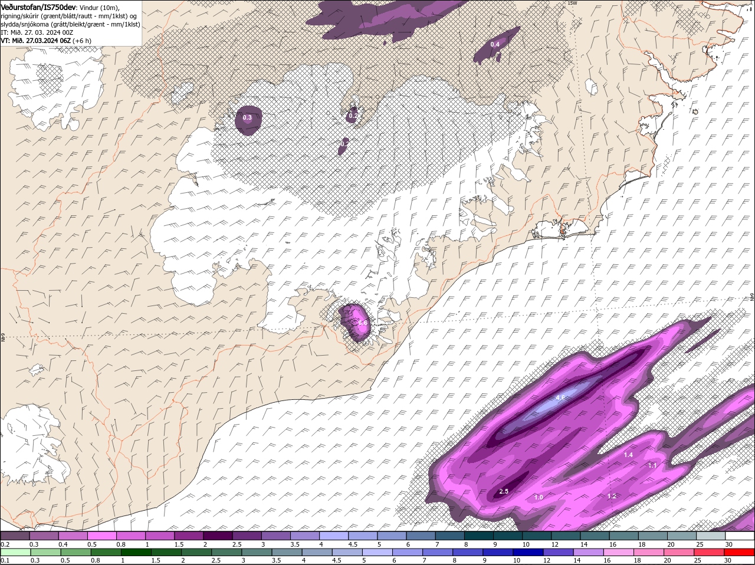Pick lower legend swatch starting at 2.5
The width and height of the screenshot is (755, 565).
pyautogui.click(x=227, y=552)
